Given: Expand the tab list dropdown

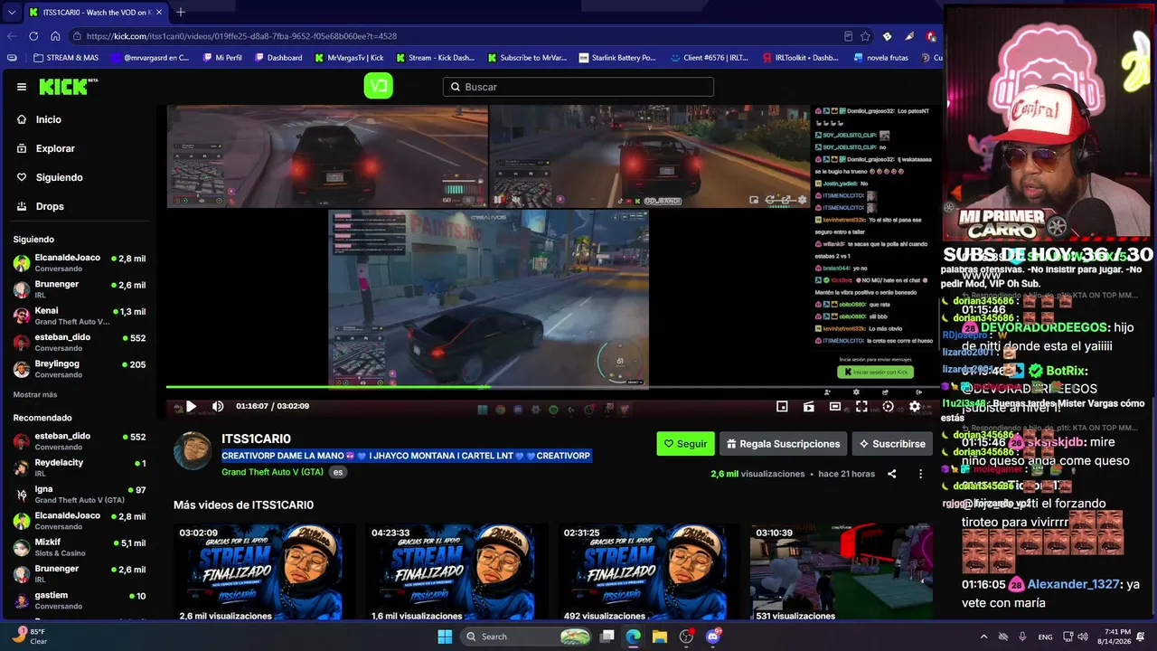Looking at the screenshot, I should coord(11,12).
